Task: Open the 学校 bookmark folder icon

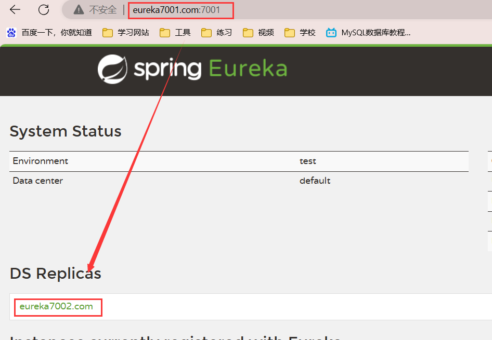Action: 289,33
